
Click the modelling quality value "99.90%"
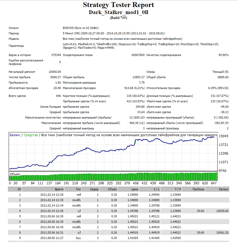(x=223, y=55)
